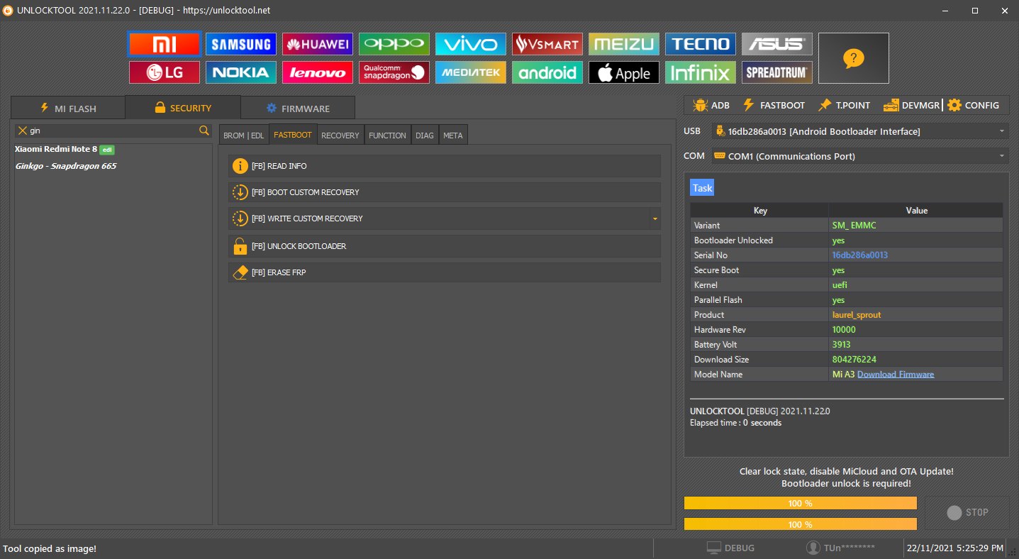Switch to the FIRMWARE tab
Image resolution: width=1019 pixels, height=559 pixels.
click(298, 109)
